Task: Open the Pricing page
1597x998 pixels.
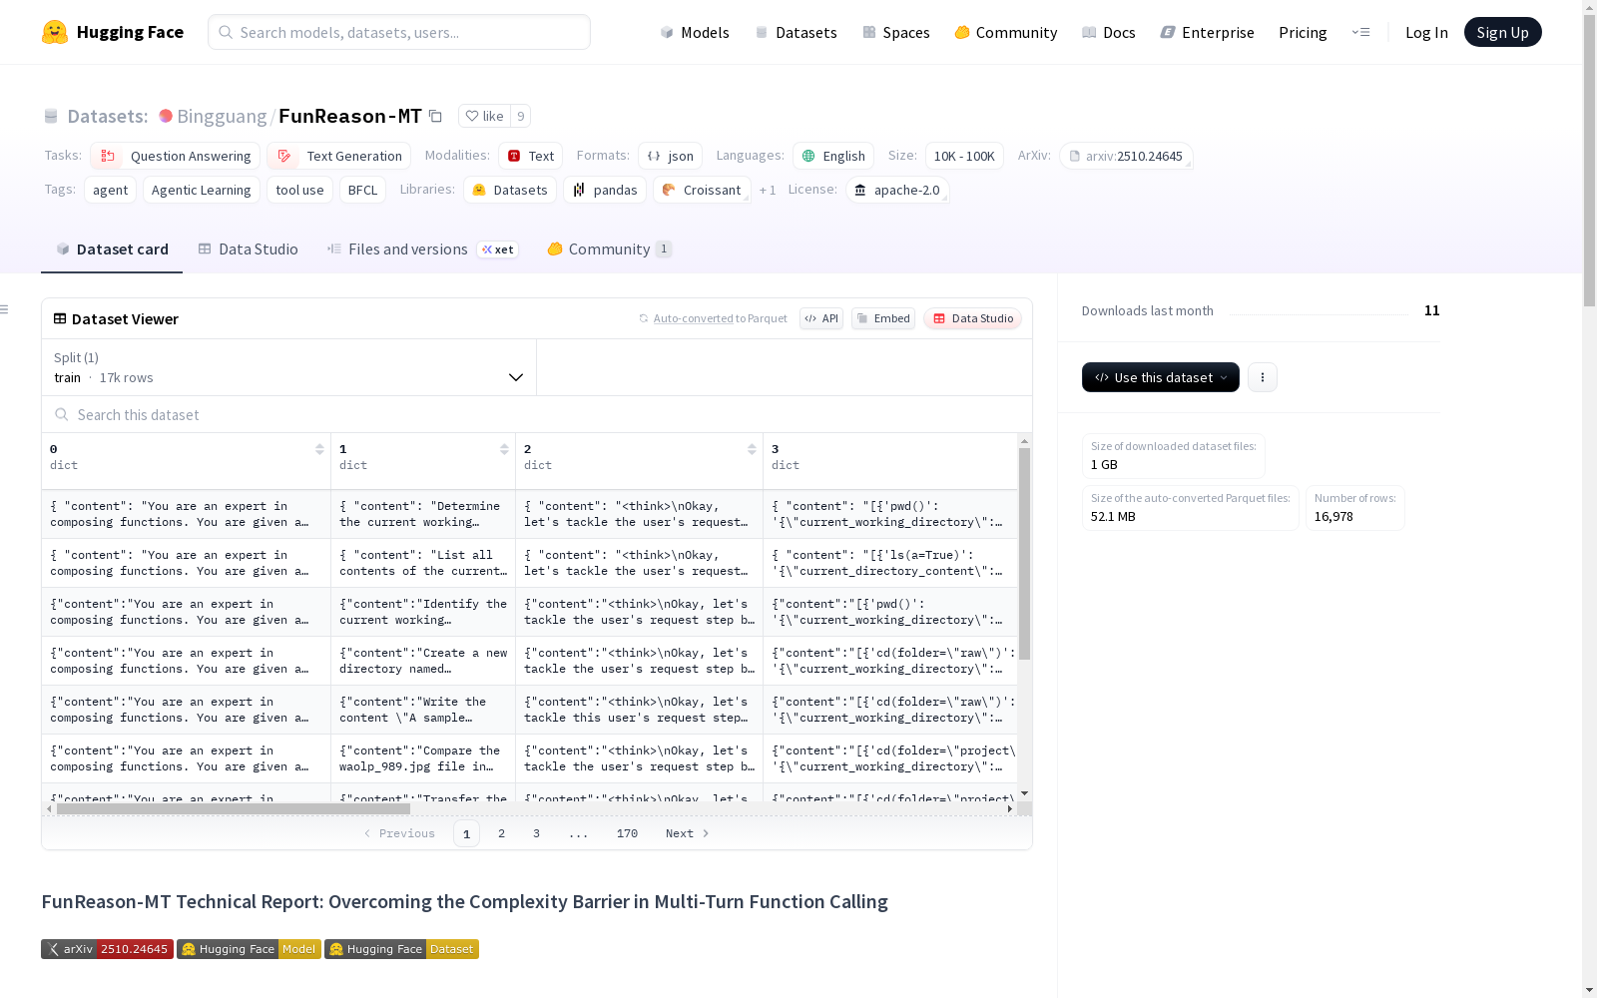Action: [x=1303, y=32]
